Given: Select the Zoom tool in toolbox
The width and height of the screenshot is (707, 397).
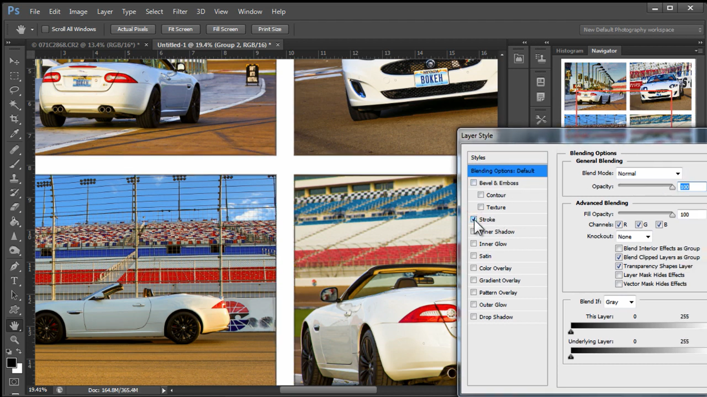Looking at the screenshot, I should 14,340.
